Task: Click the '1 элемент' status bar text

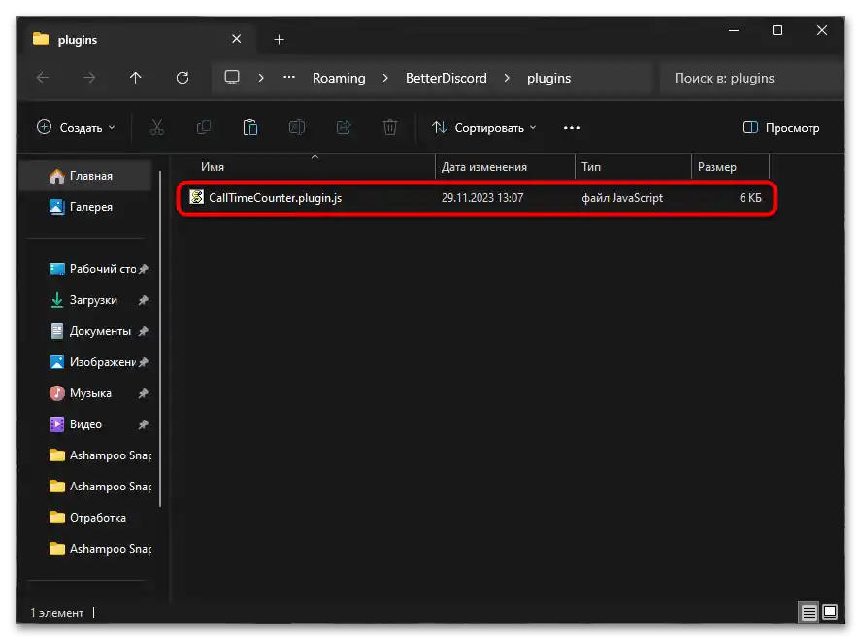Action: coord(57,613)
